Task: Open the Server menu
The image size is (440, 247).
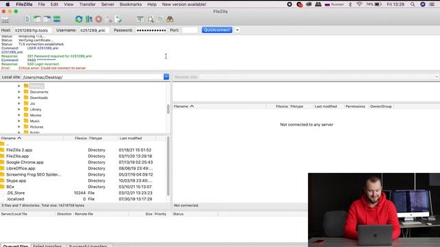Action: [107, 4]
